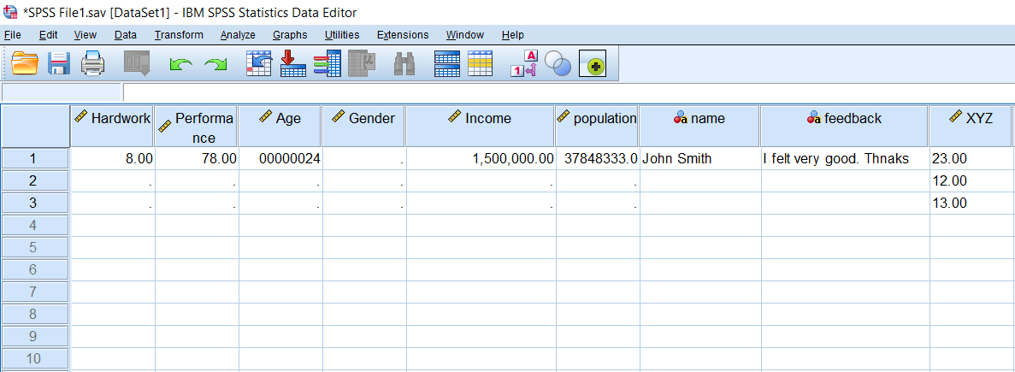Viewport: 1015px width, 372px height.
Task: Select row header 2
Action: tap(34, 180)
